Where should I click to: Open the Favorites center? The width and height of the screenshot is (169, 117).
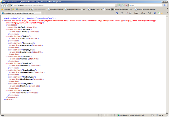[x=6, y=9]
